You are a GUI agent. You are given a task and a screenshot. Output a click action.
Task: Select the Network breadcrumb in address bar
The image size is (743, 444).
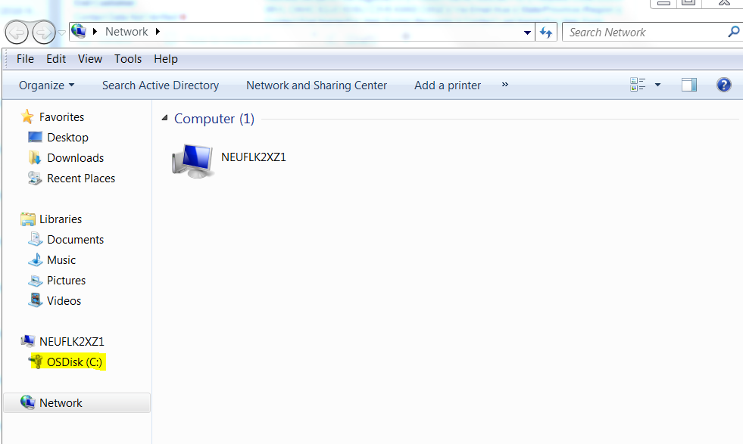pyautogui.click(x=126, y=31)
